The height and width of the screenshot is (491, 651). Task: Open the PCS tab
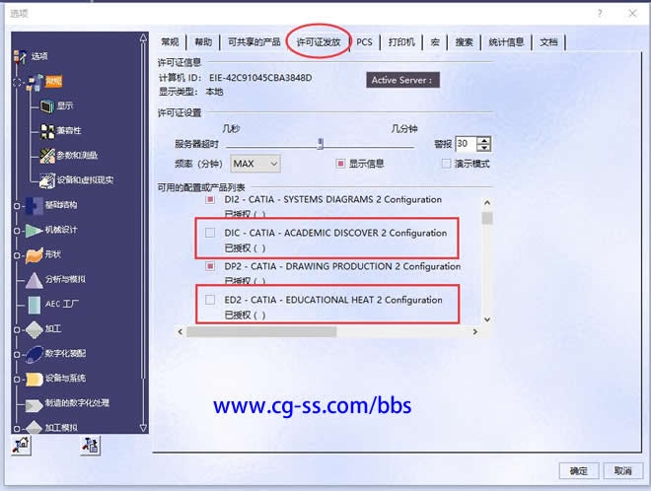pos(365,42)
